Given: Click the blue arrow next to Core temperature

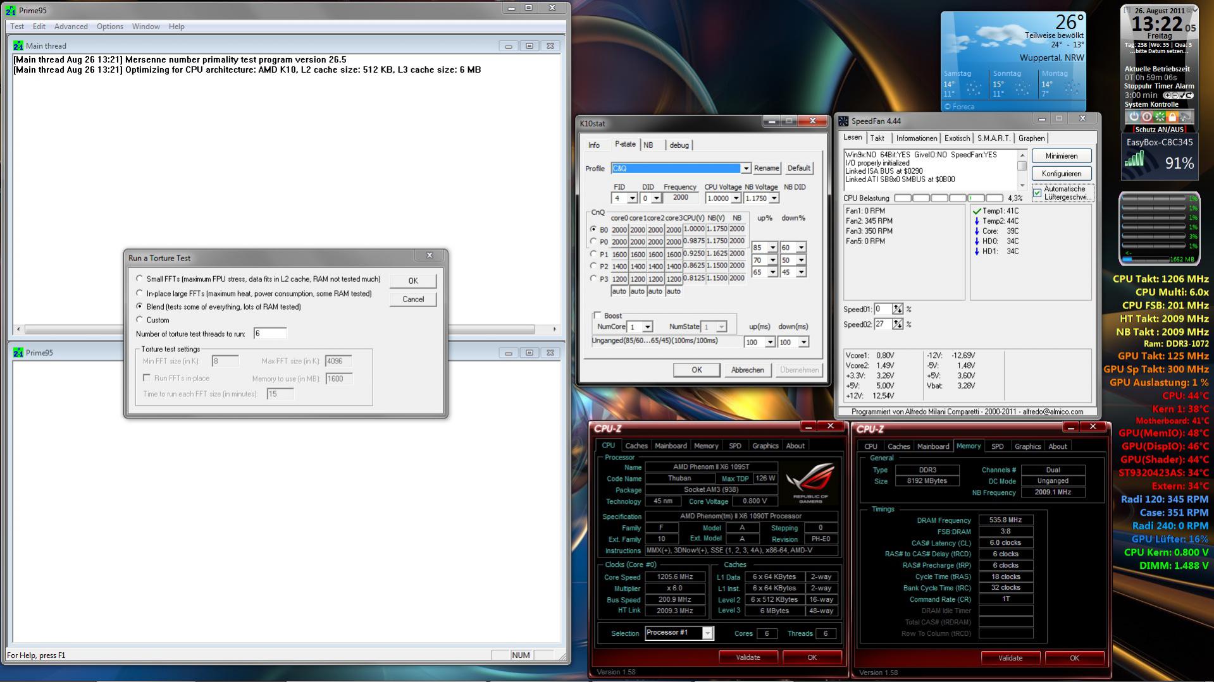Looking at the screenshot, I should (x=977, y=231).
